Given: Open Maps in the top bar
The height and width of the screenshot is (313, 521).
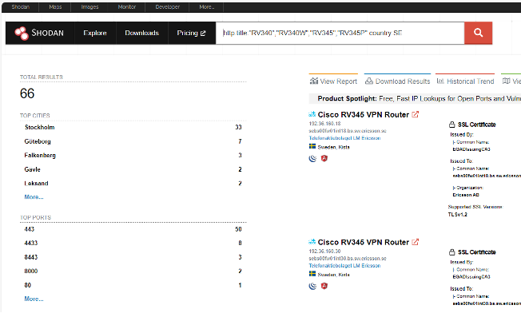Looking at the screenshot, I should pos(55,7).
